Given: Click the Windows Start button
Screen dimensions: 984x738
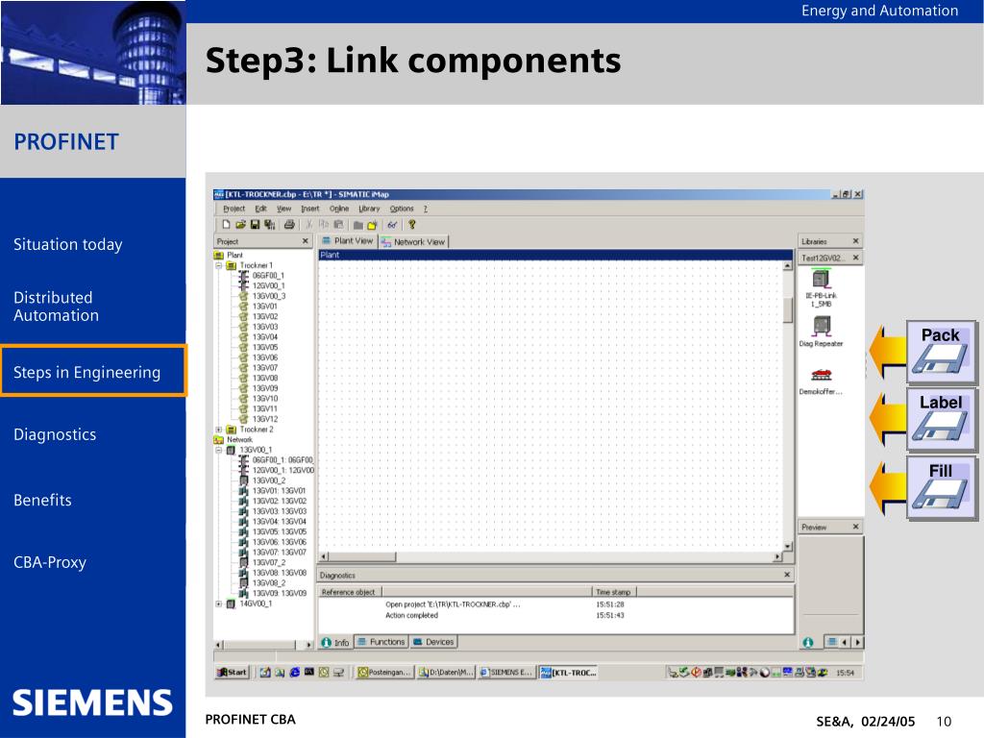Looking at the screenshot, I should pyautogui.click(x=232, y=672).
